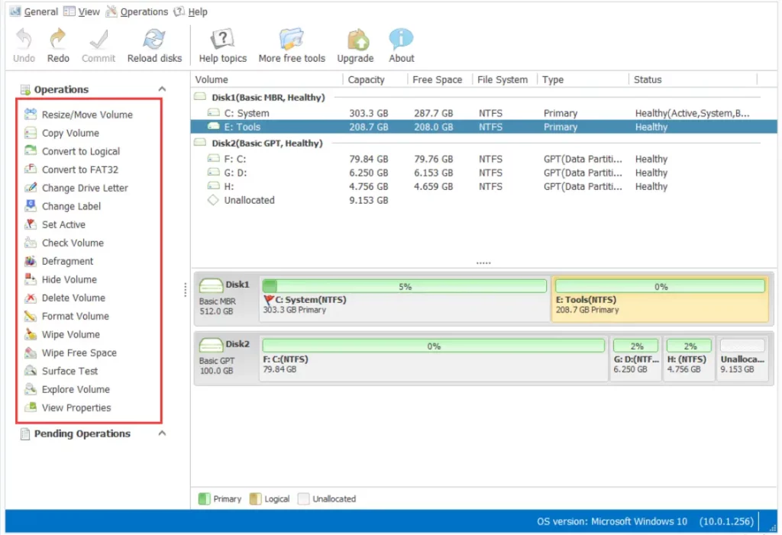The image size is (782, 535).
Task: Choose Wipe Volume in Operations panel
Action: (x=70, y=334)
